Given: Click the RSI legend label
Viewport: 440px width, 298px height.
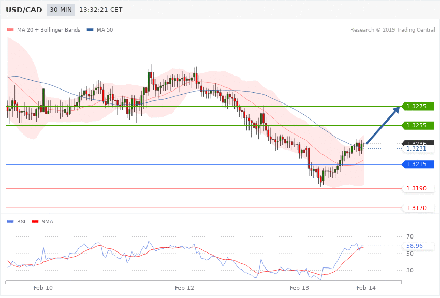Looking at the screenshot, I should tap(21, 222).
